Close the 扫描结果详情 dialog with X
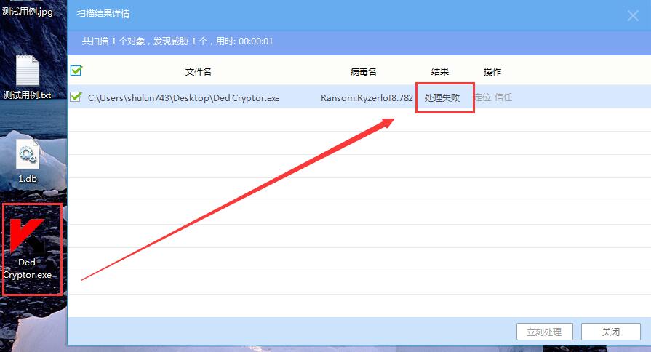This screenshot has width=651, height=352. (x=633, y=16)
